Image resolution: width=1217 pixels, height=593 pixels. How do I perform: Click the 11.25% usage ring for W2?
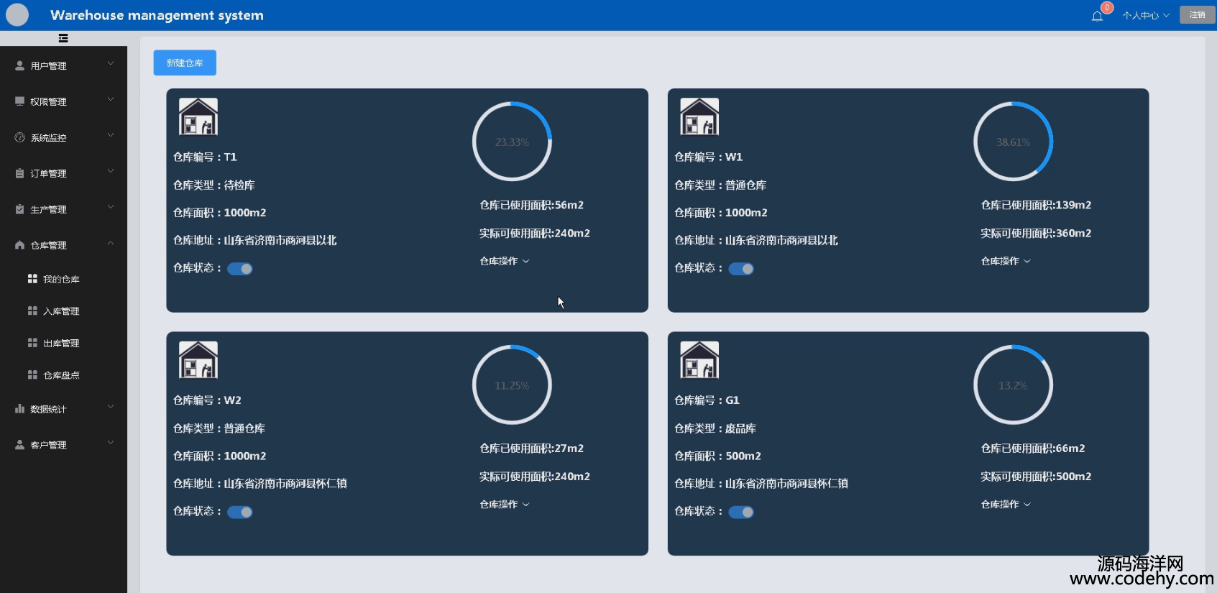(x=512, y=385)
